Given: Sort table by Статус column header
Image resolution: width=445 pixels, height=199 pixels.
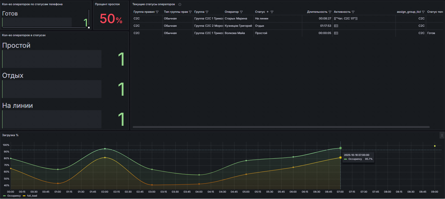Looking at the screenshot, I should tap(260, 12).
